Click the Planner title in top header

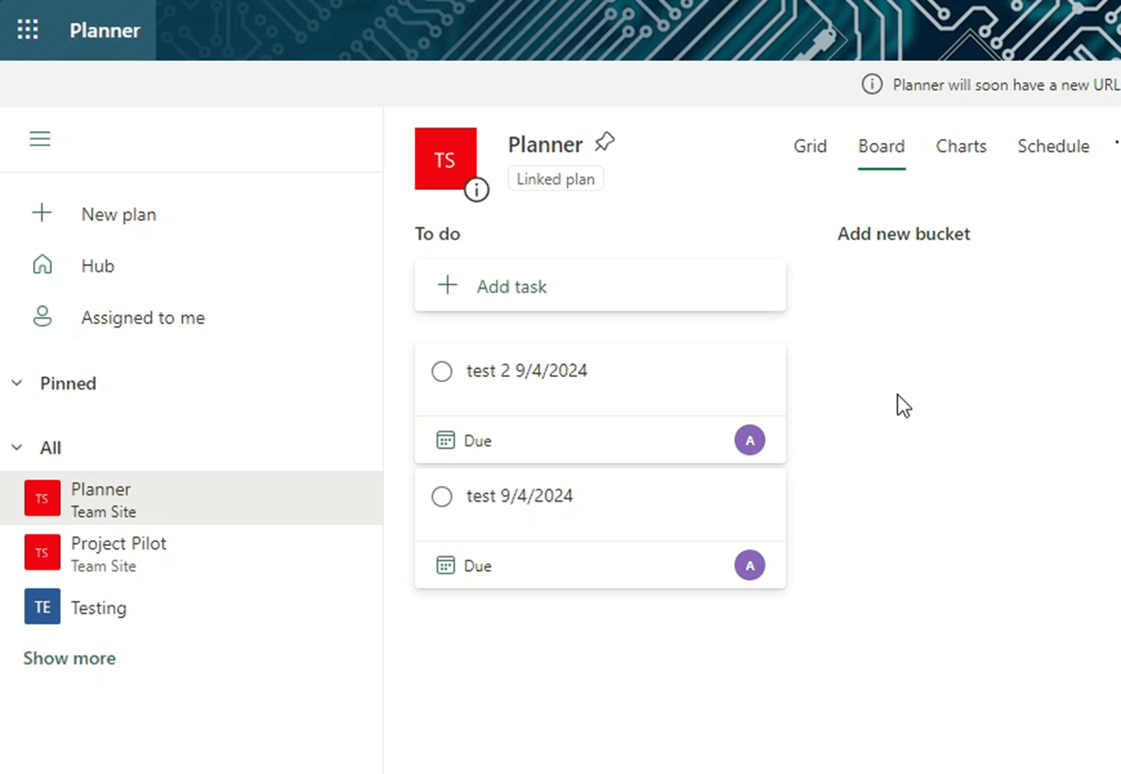[105, 31]
